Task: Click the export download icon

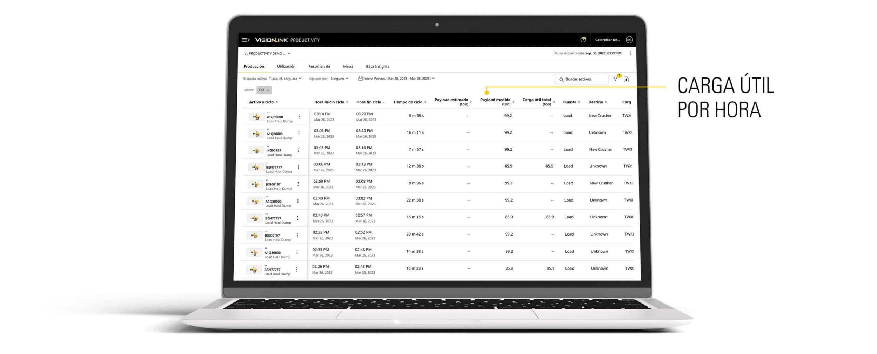Action: (627, 80)
